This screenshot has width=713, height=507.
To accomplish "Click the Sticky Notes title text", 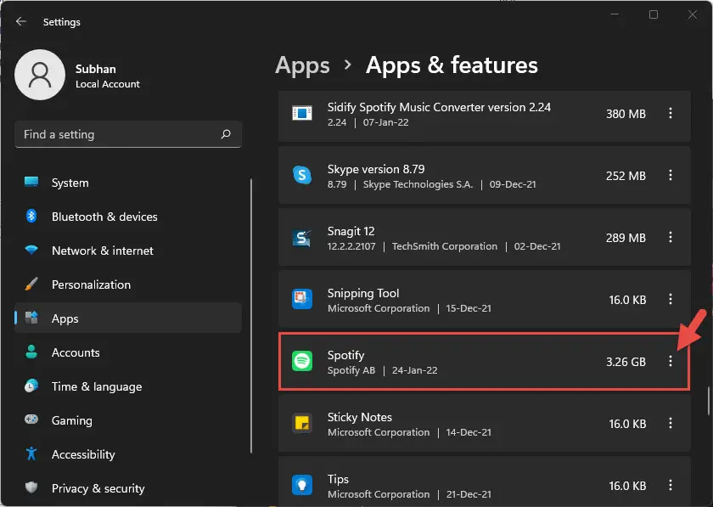I will 360,417.
